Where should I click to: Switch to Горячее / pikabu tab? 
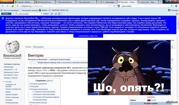[24, 2]
